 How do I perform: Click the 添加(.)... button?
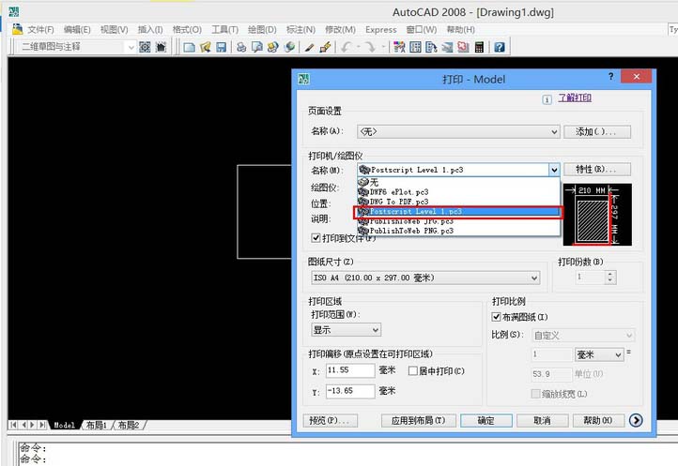pos(597,131)
